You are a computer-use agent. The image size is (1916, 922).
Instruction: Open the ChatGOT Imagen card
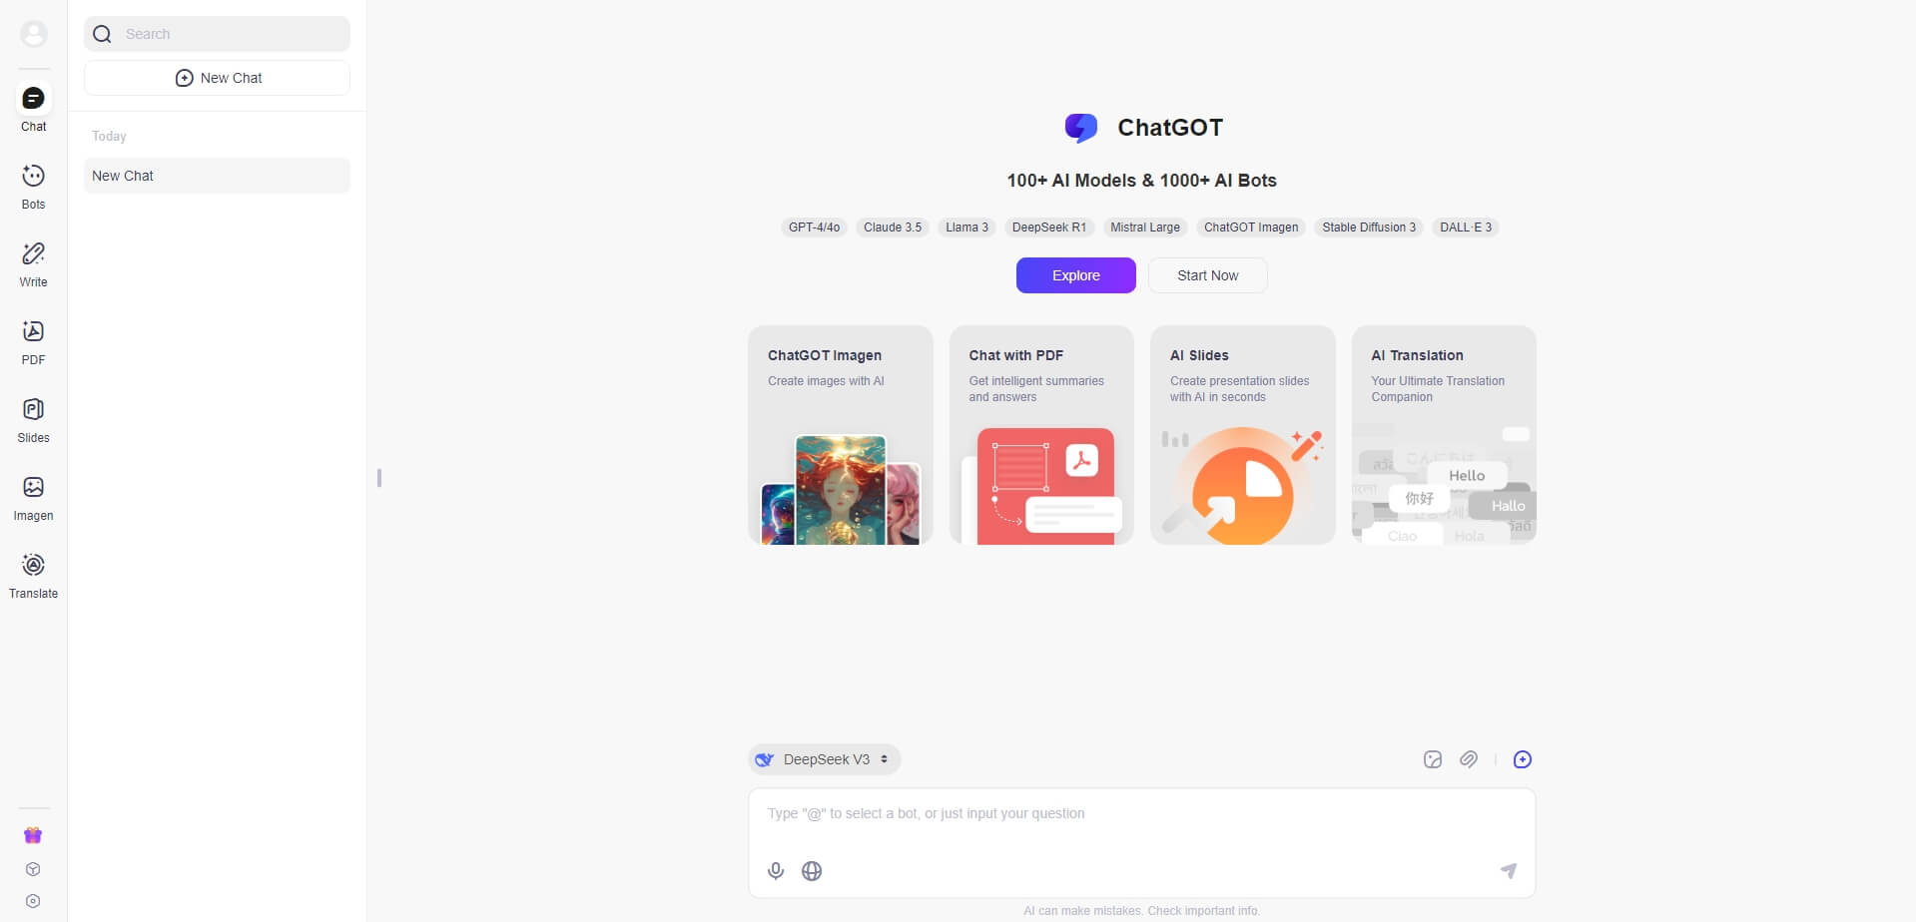coord(841,435)
